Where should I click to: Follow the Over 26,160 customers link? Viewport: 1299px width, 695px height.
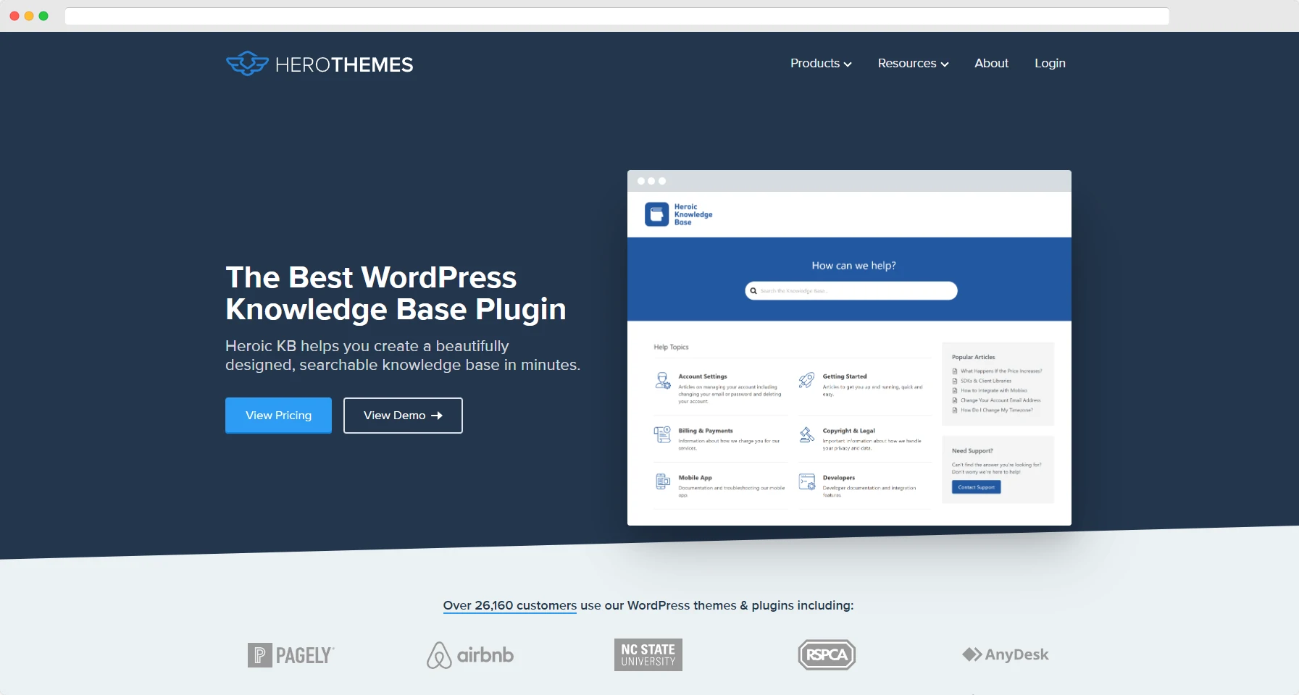(x=509, y=605)
